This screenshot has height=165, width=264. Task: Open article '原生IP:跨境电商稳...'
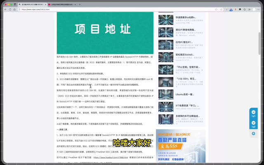(186, 30)
